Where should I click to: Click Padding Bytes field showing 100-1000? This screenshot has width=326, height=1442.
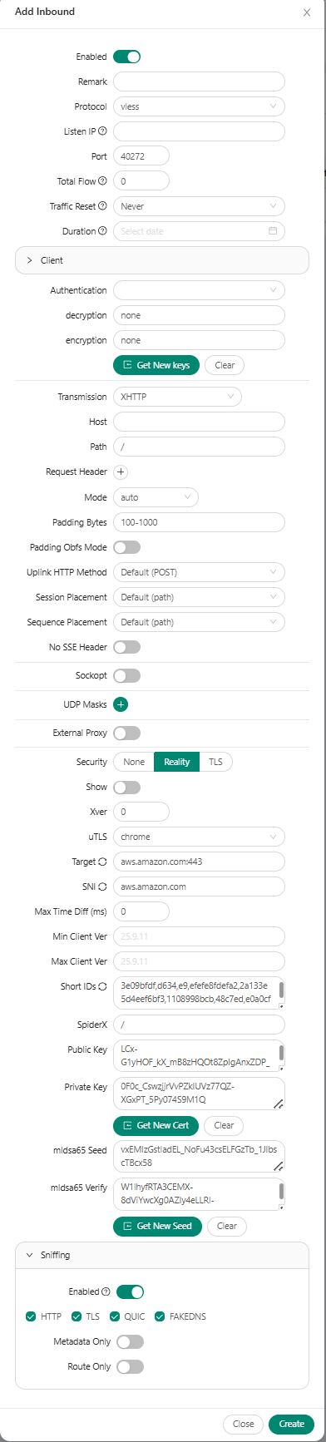coord(199,522)
